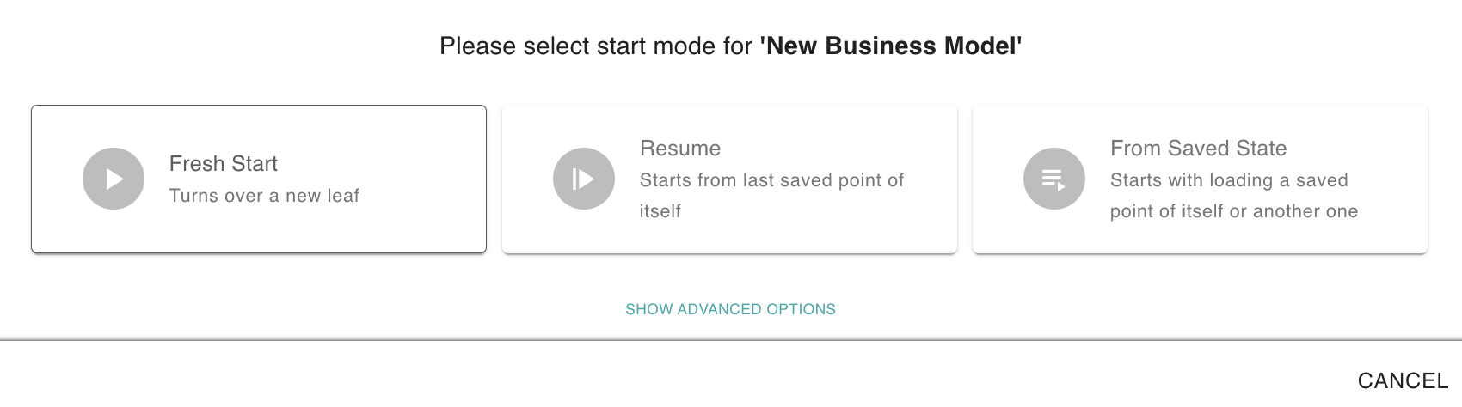This screenshot has width=1462, height=407.
Task: Click empty space right of Fresh Start text
Action: [421, 179]
